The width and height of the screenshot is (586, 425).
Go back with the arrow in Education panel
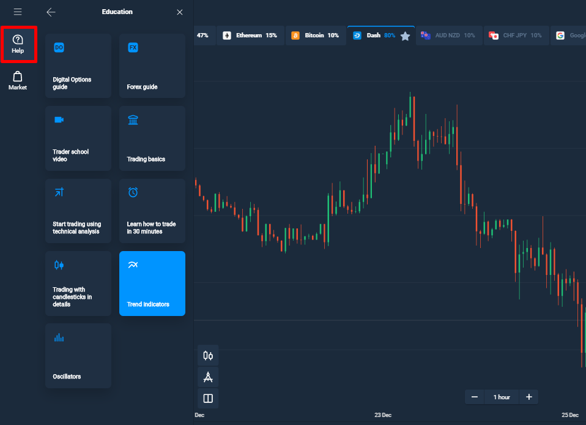point(51,12)
